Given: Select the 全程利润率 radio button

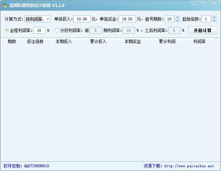Looking at the screenshot, I should pyautogui.click(x=7, y=30).
